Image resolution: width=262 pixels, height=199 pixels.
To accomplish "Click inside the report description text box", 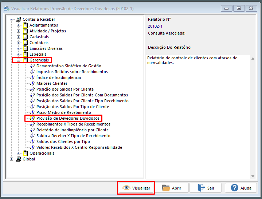I will [198, 117].
